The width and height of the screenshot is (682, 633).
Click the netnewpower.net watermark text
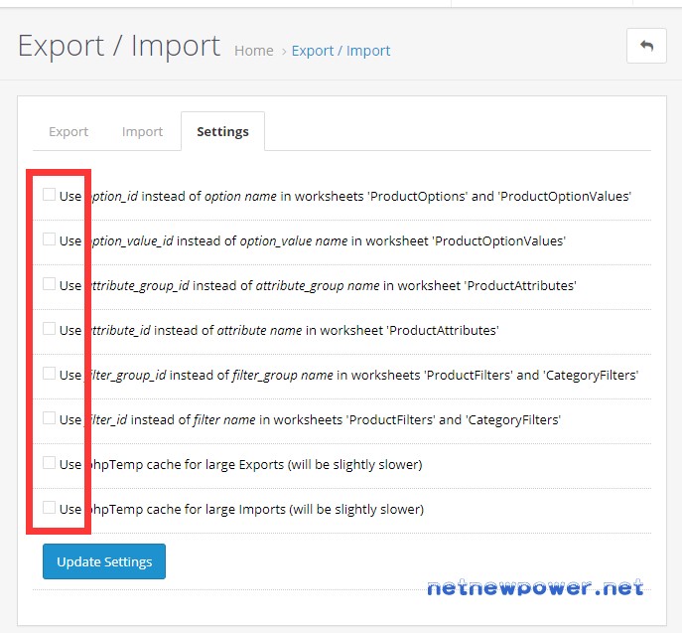535,587
